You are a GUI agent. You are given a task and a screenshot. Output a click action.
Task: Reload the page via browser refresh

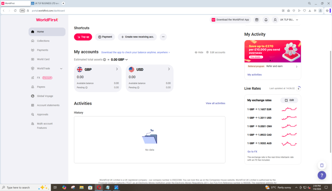(15, 11)
